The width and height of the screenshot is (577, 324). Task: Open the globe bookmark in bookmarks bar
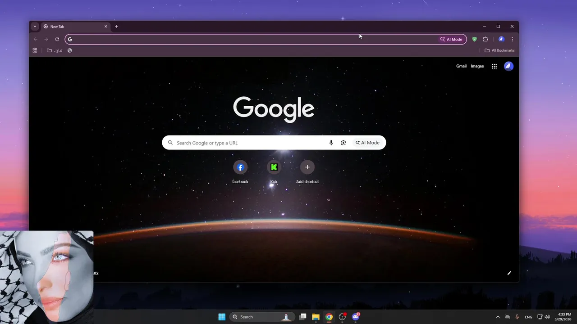pyautogui.click(x=70, y=50)
